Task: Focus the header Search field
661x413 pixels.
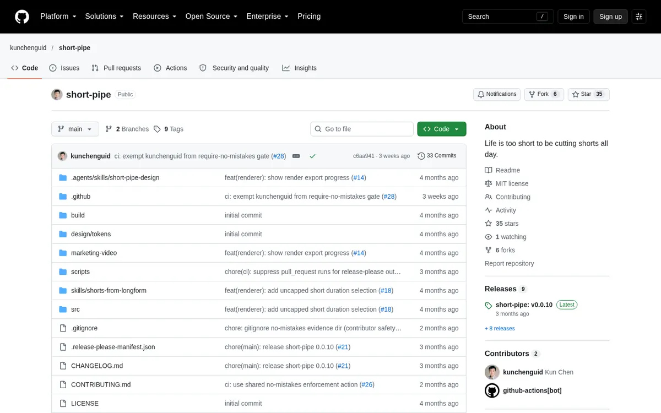Action: coord(507,17)
